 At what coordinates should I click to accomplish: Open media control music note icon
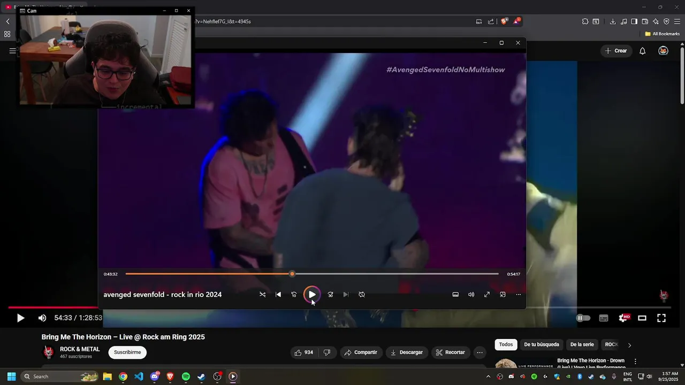pos(623,21)
